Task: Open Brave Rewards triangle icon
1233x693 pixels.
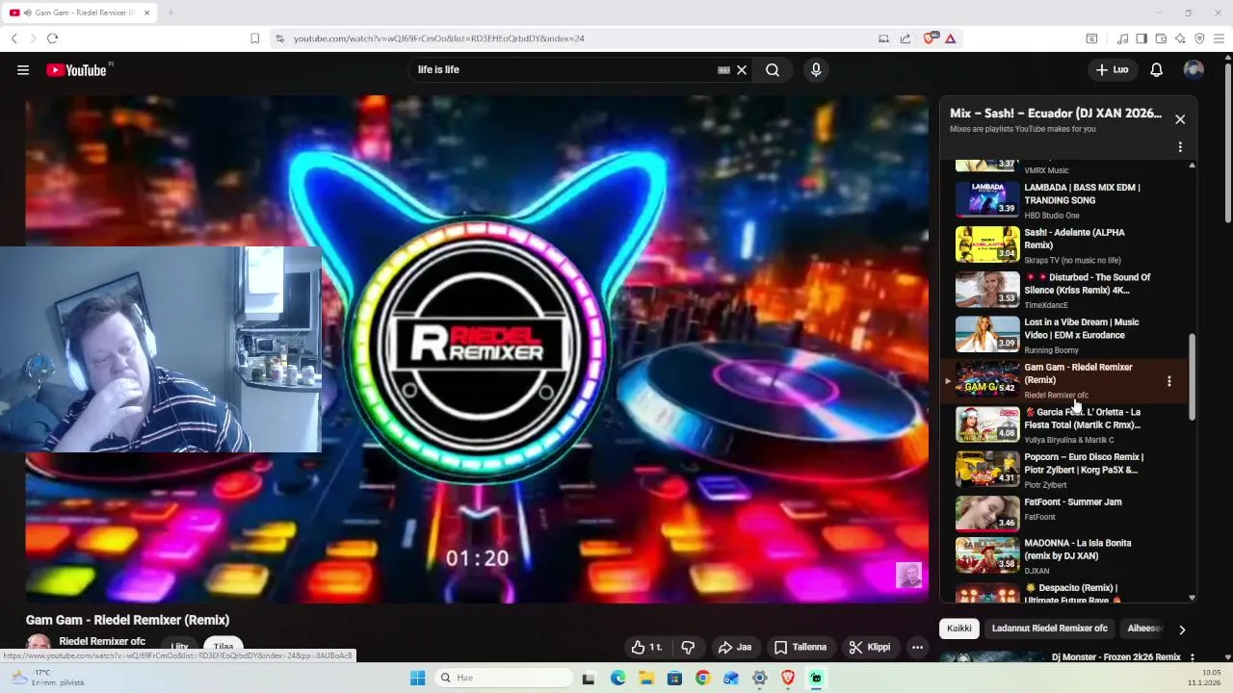Action: [x=951, y=38]
